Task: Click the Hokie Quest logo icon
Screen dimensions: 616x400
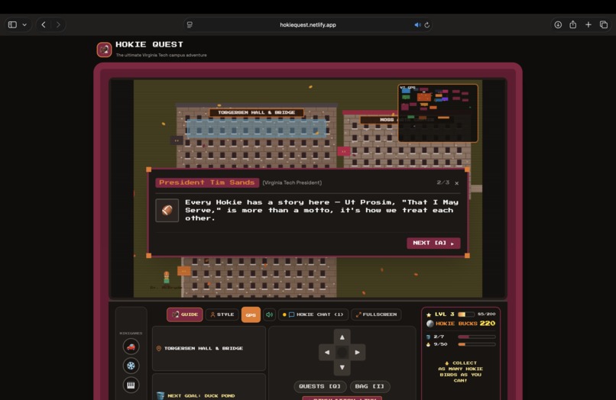Action: click(x=104, y=50)
